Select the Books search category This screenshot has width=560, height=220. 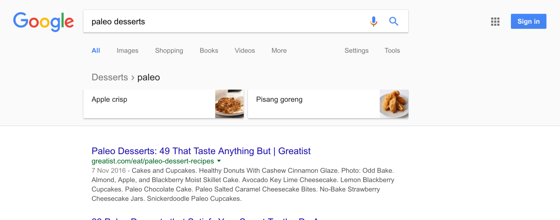[x=209, y=50]
